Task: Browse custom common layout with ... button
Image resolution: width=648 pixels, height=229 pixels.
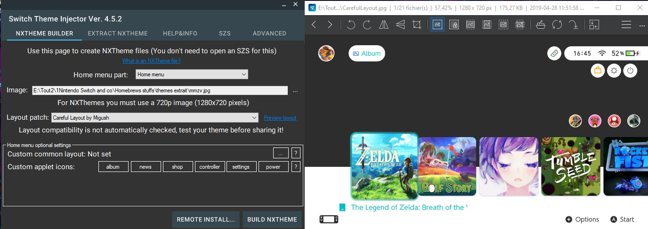Action: point(281,153)
